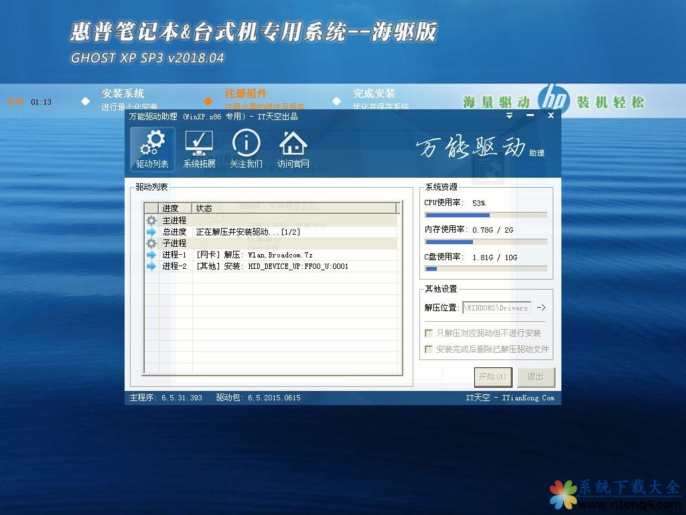Click the 完成安装 step in installer background
This screenshot has height=515, width=686.
pos(374,93)
